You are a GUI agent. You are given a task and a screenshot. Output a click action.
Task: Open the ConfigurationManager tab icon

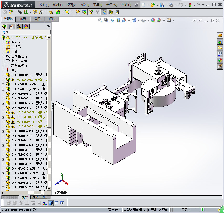pos(19,27)
